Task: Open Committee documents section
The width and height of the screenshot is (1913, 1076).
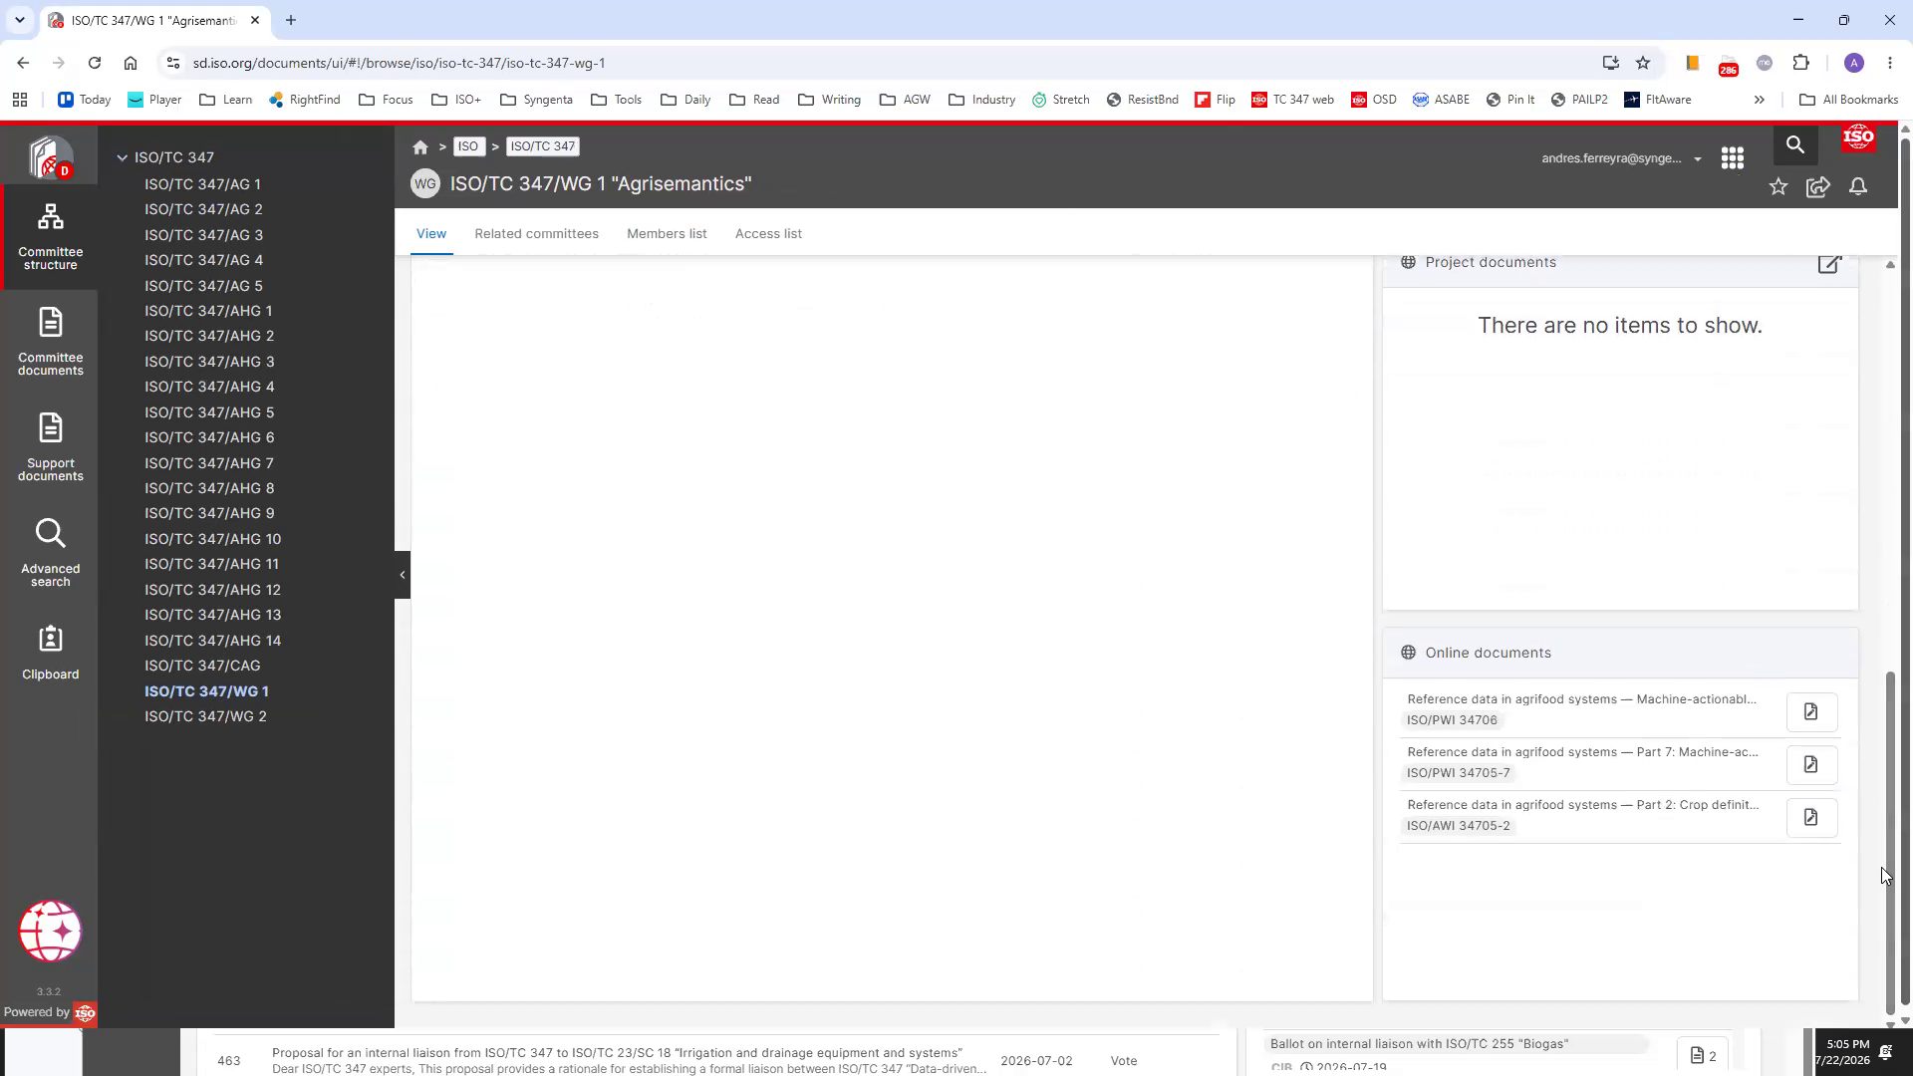Action: click(50, 342)
